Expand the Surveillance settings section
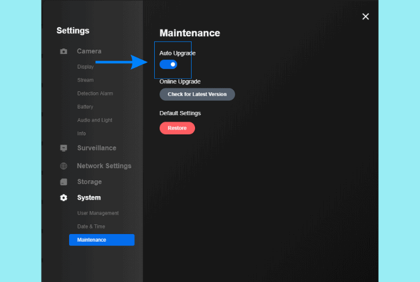The width and height of the screenshot is (420, 282). [x=97, y=148]
